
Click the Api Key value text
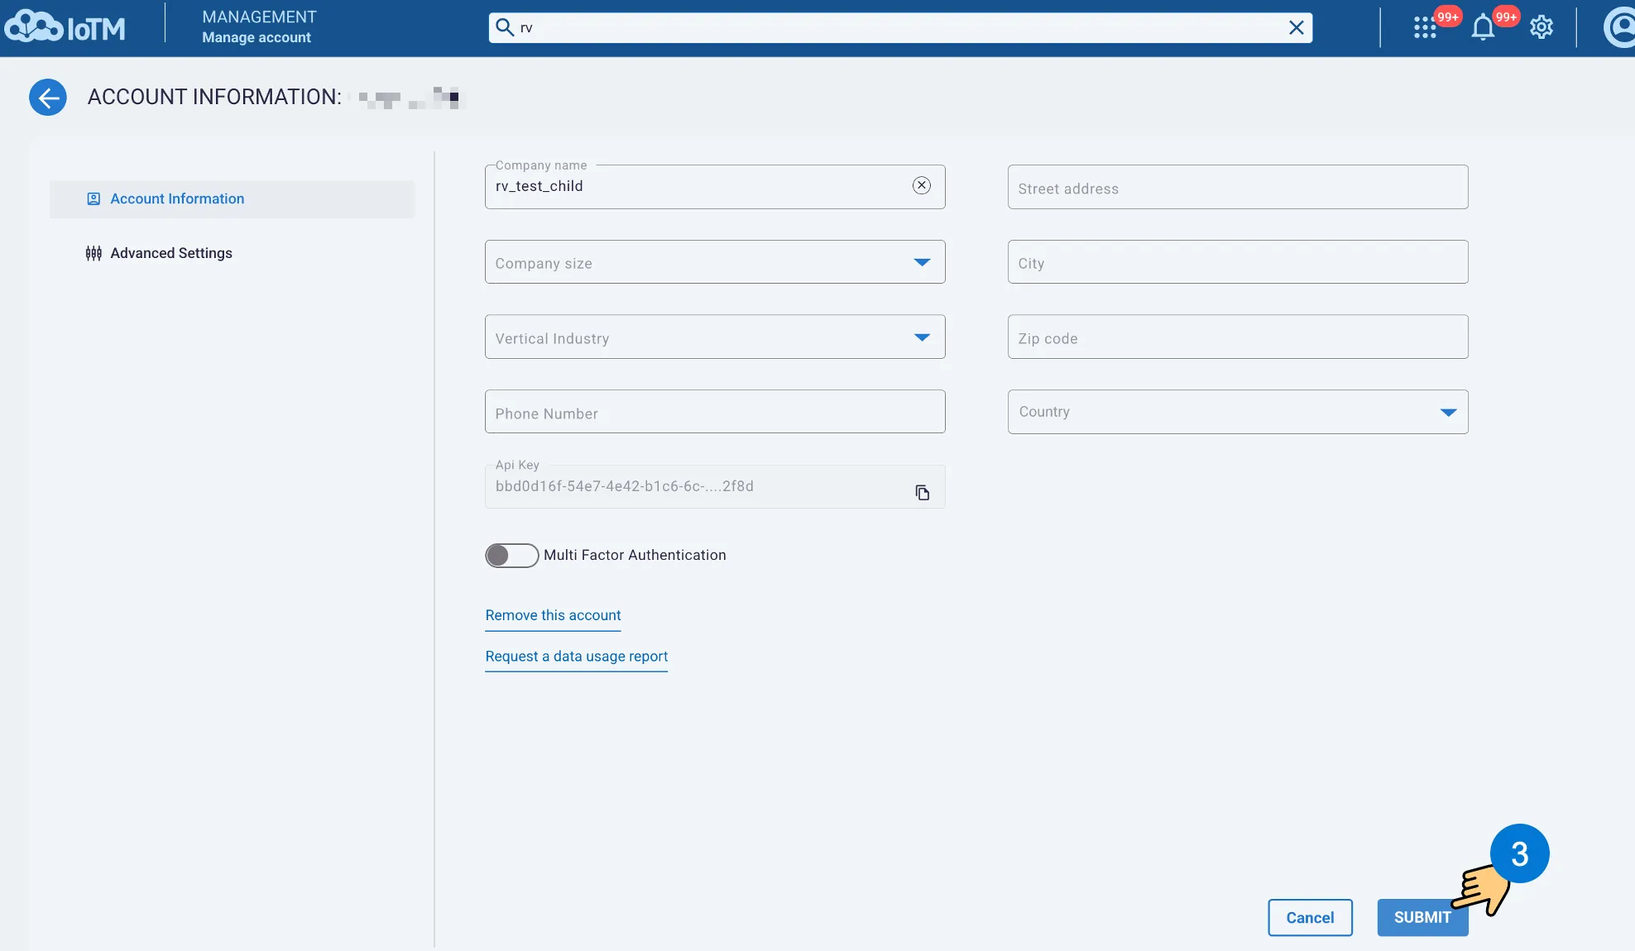coord(624,486)
